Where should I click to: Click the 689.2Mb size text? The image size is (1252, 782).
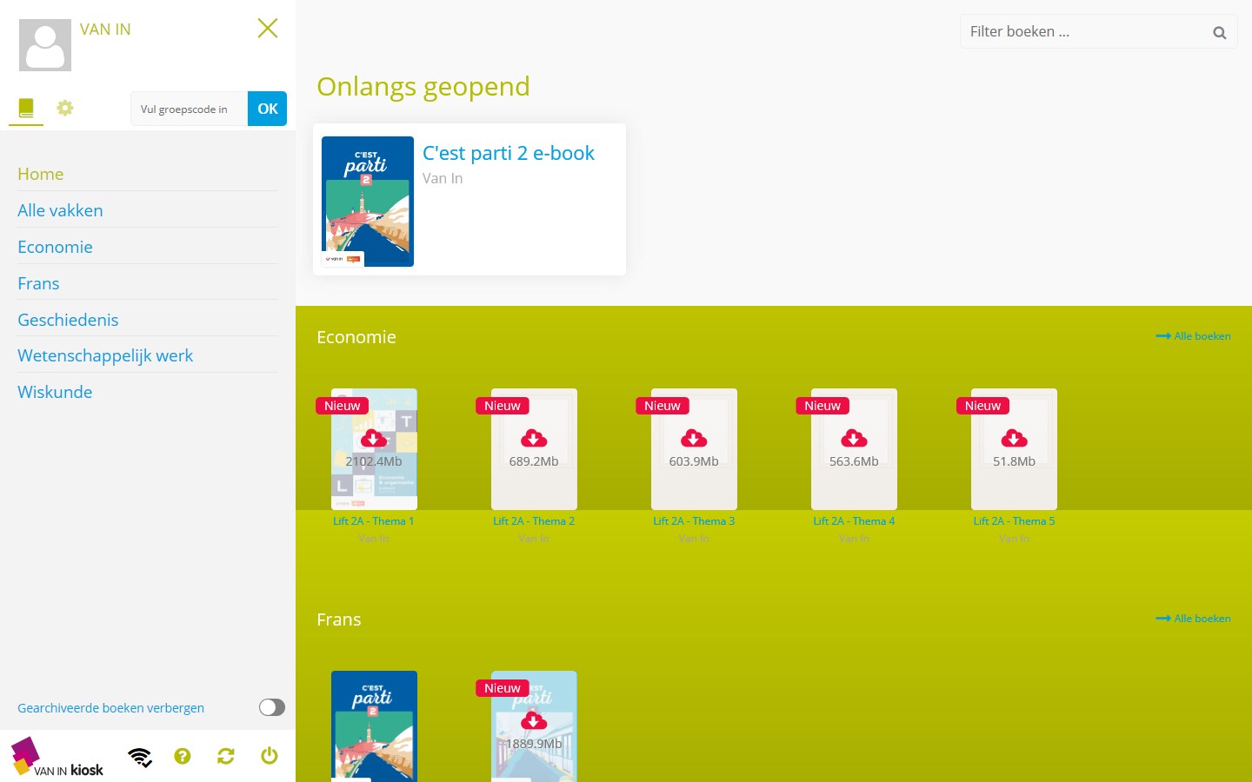(x=534, y=461)
